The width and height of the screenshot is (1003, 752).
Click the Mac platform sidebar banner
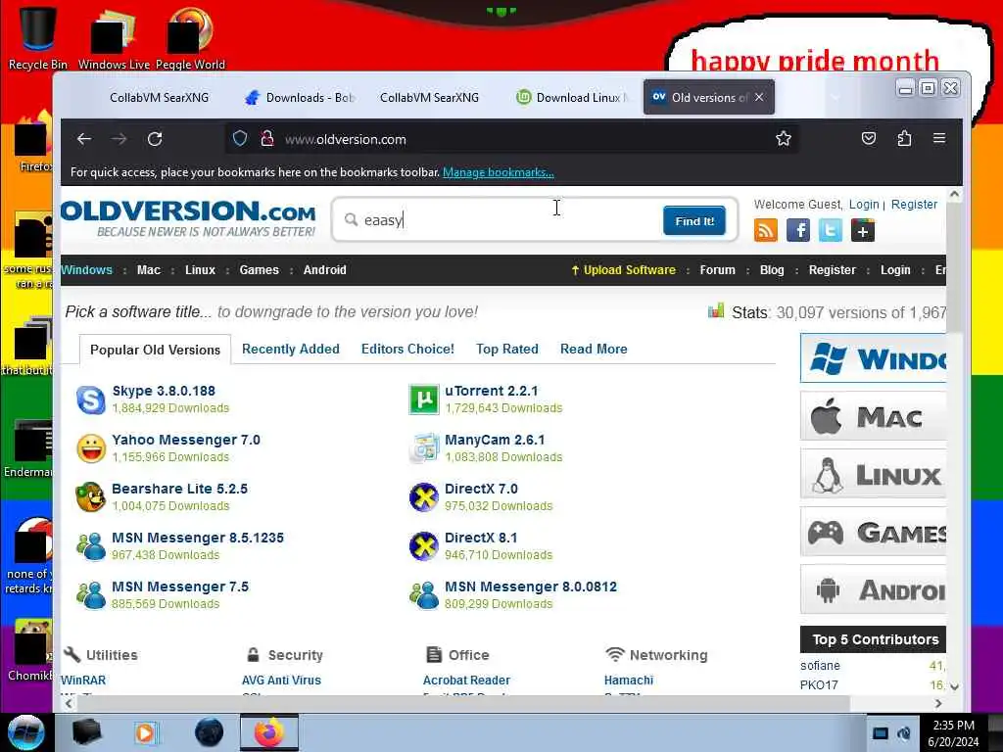(873, 416)
